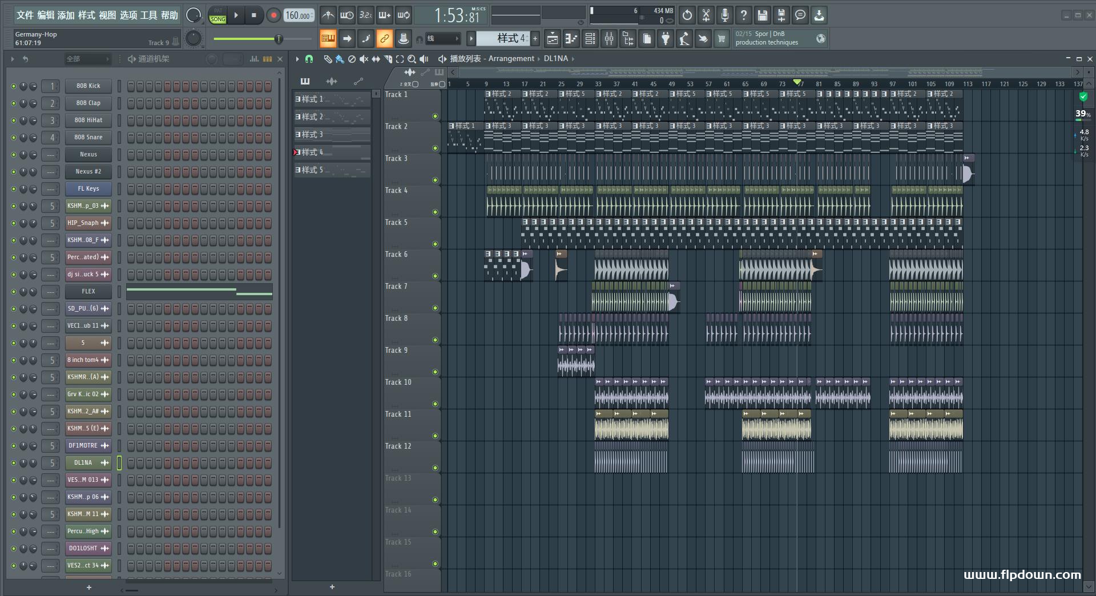Select pattern 样式 1 in picker
Viewport: 1096px width, 596px height.
point(332,99)
